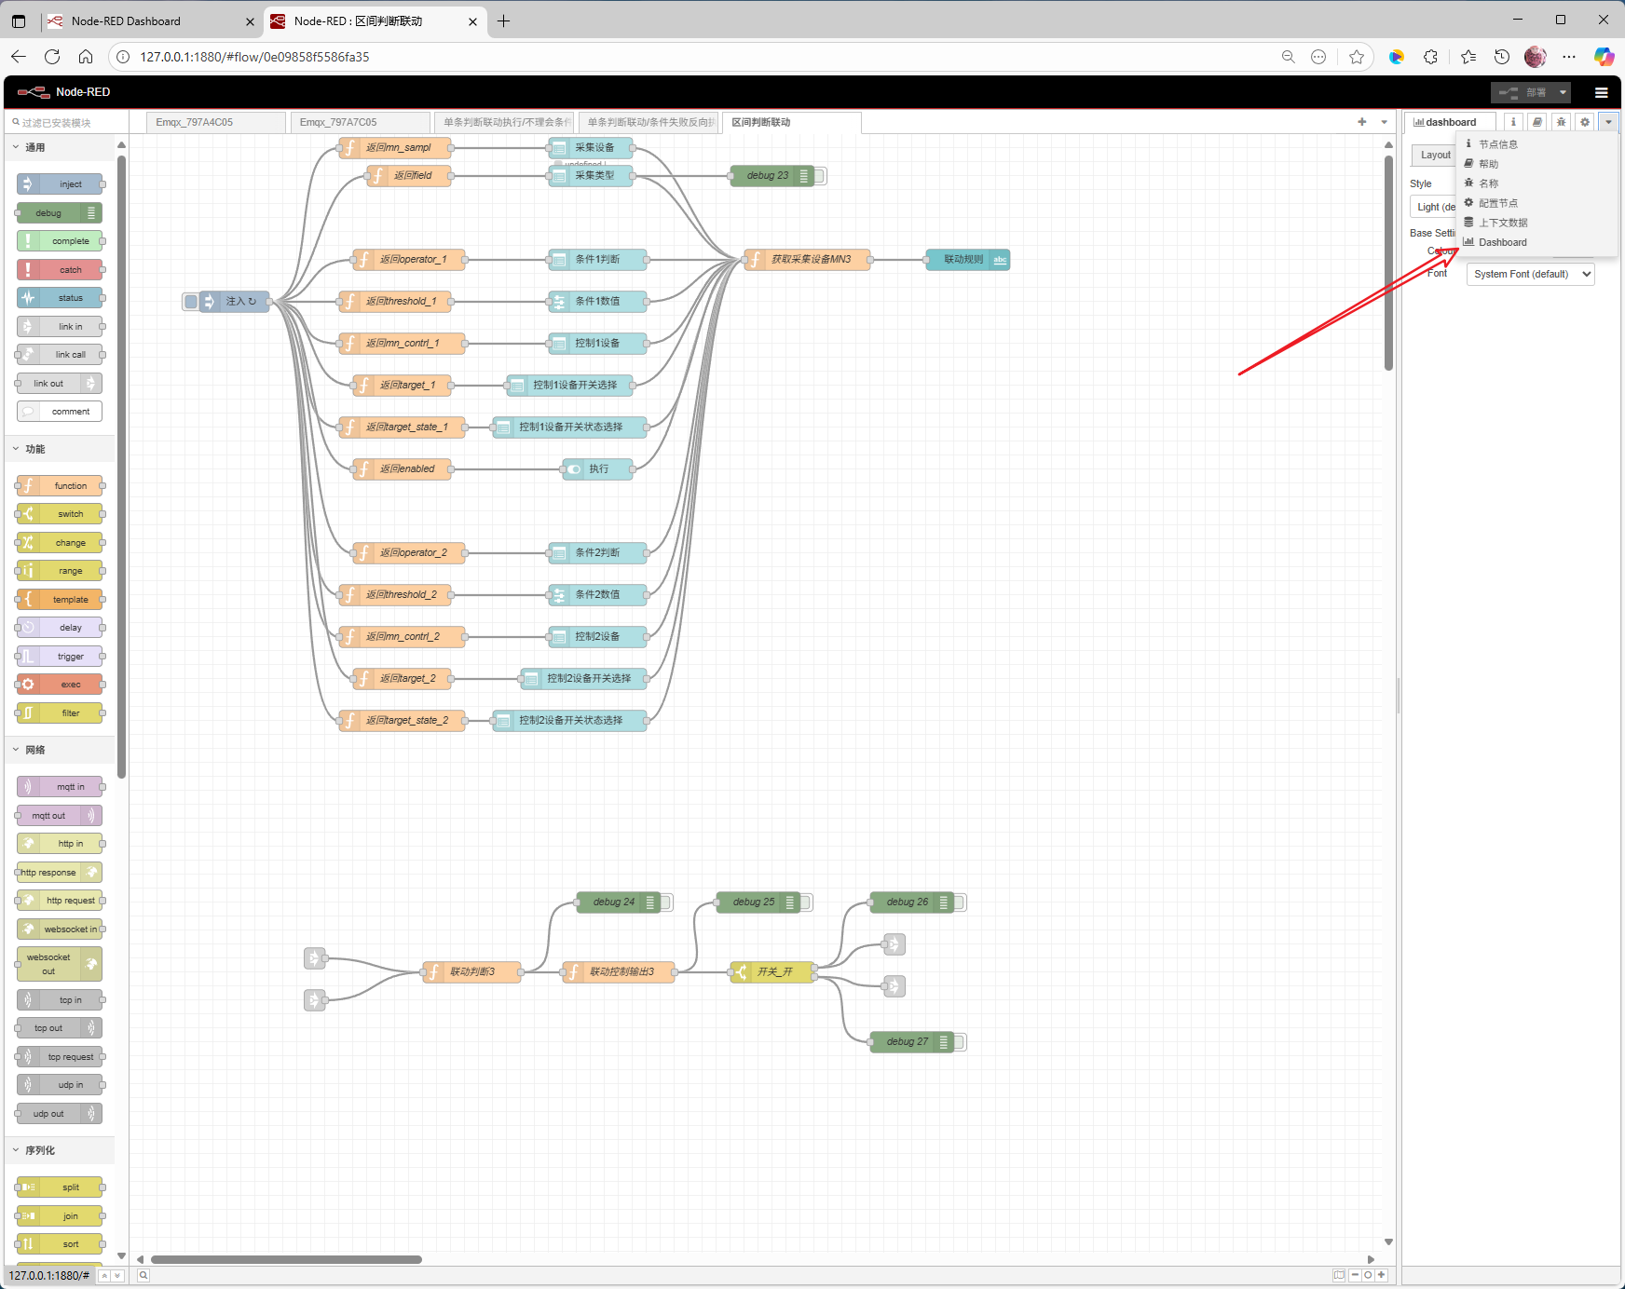This screenshot has width=1625, height=1289.
Task: Click the help book icon in sidebar
Action: coord(1537,122)
